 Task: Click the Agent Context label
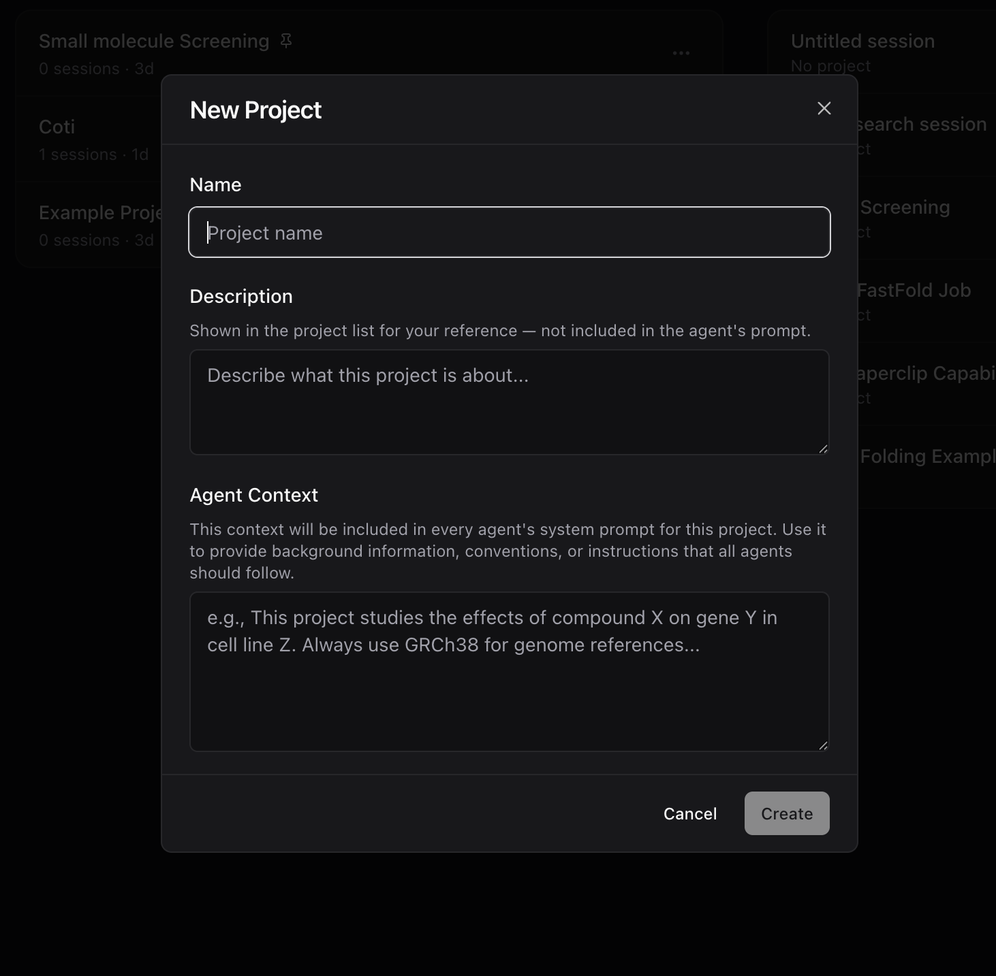pos(253,495)
